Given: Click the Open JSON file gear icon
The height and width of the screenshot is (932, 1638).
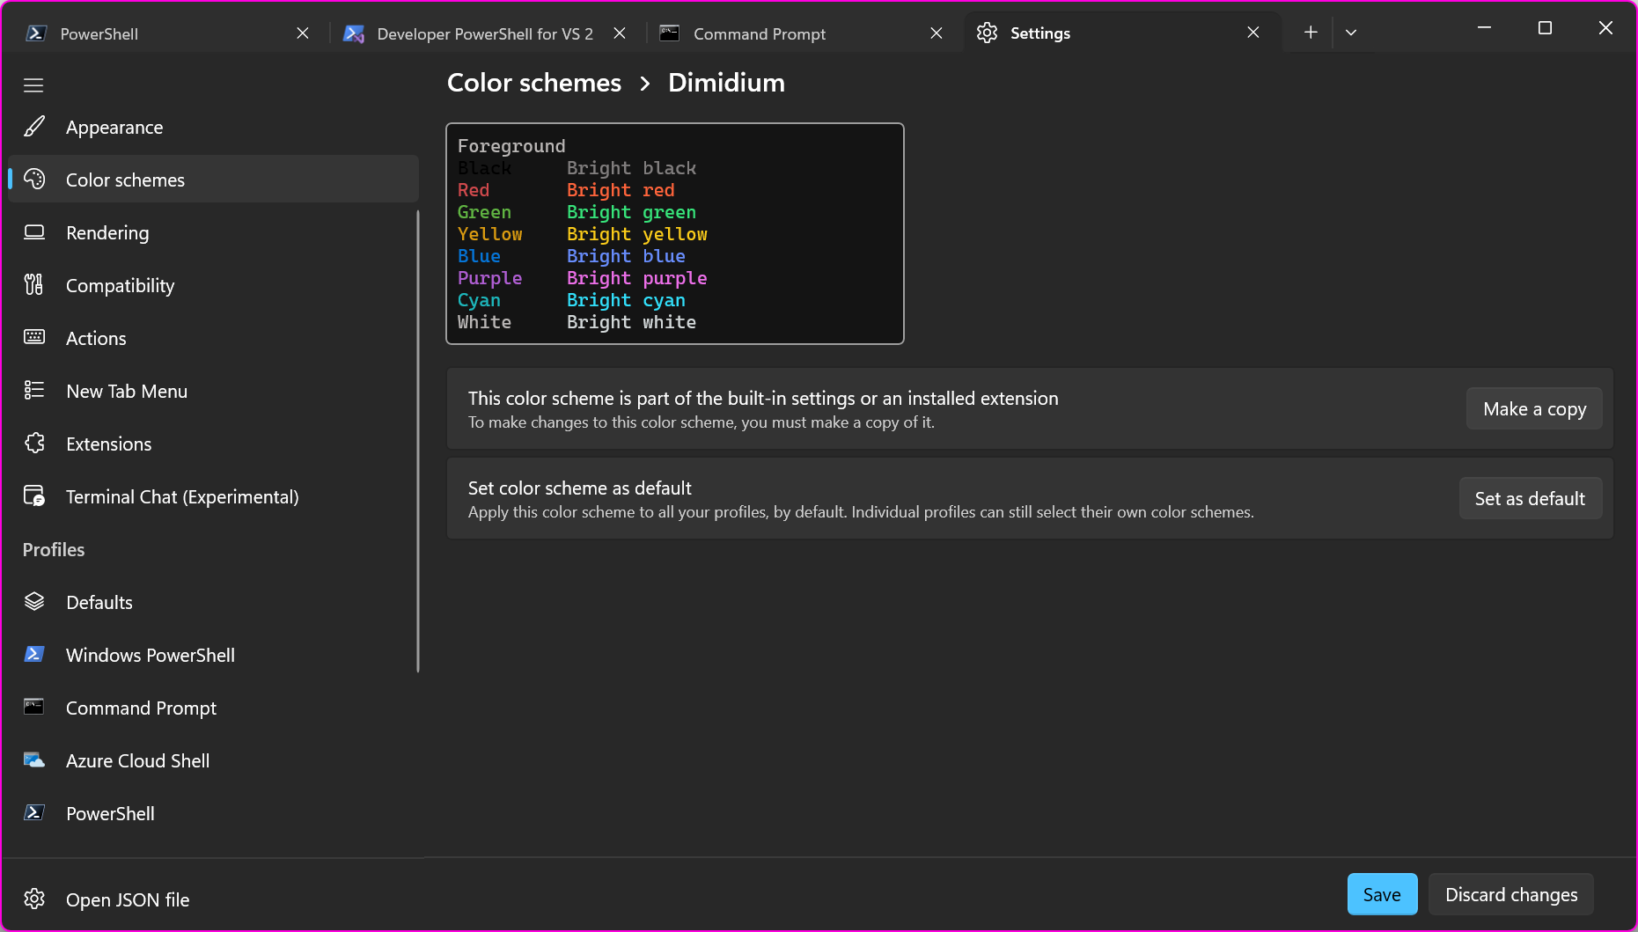Looking at the screenshot, I should click(34, 899).
